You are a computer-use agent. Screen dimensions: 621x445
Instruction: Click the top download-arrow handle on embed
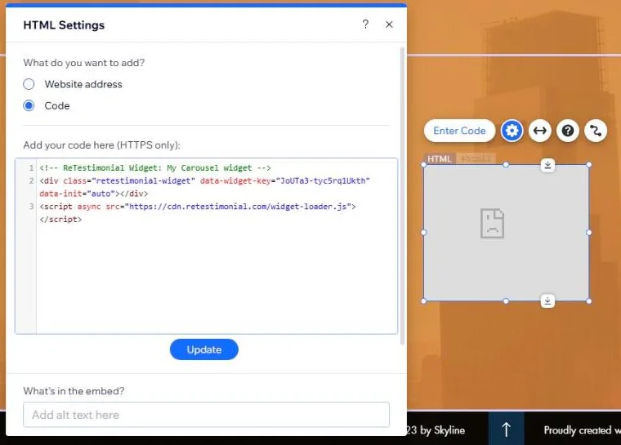547,165
